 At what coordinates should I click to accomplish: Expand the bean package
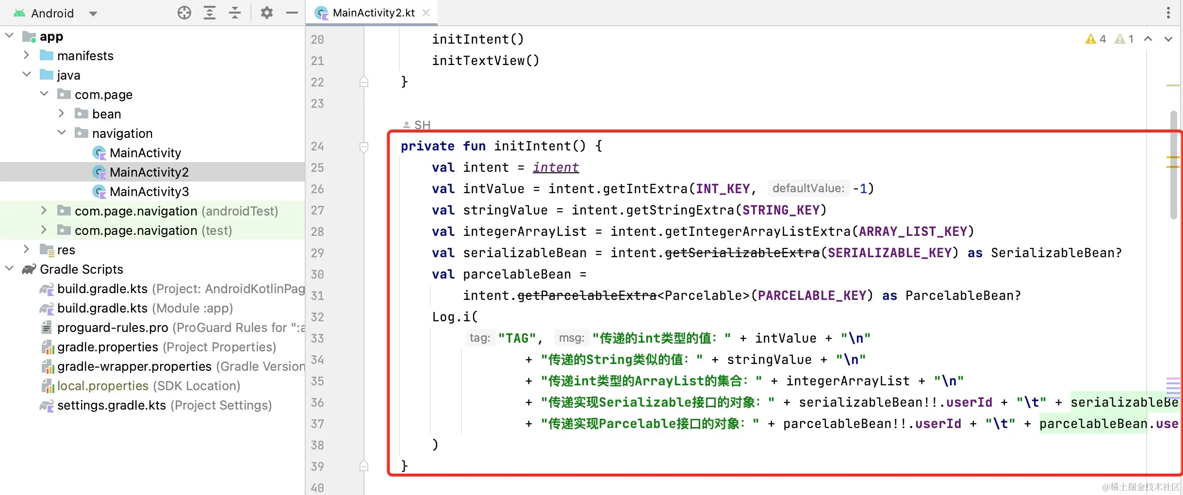tap(62, 113)
